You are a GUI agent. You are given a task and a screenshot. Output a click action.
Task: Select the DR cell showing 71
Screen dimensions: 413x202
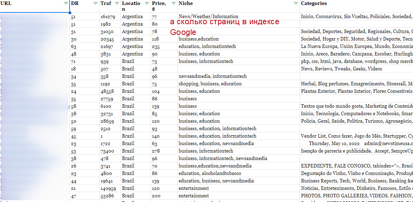(x=85, y=62)
